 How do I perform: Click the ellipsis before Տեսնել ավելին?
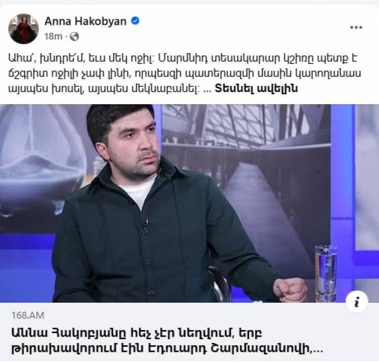(x=207, y=90)
